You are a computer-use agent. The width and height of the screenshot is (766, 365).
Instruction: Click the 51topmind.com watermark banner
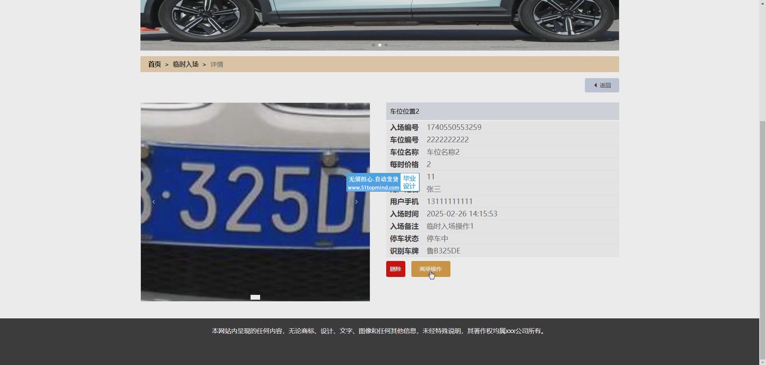click(x=382, y=182)
